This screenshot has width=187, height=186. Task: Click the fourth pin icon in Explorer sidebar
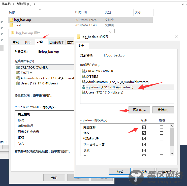pos(2,40)
